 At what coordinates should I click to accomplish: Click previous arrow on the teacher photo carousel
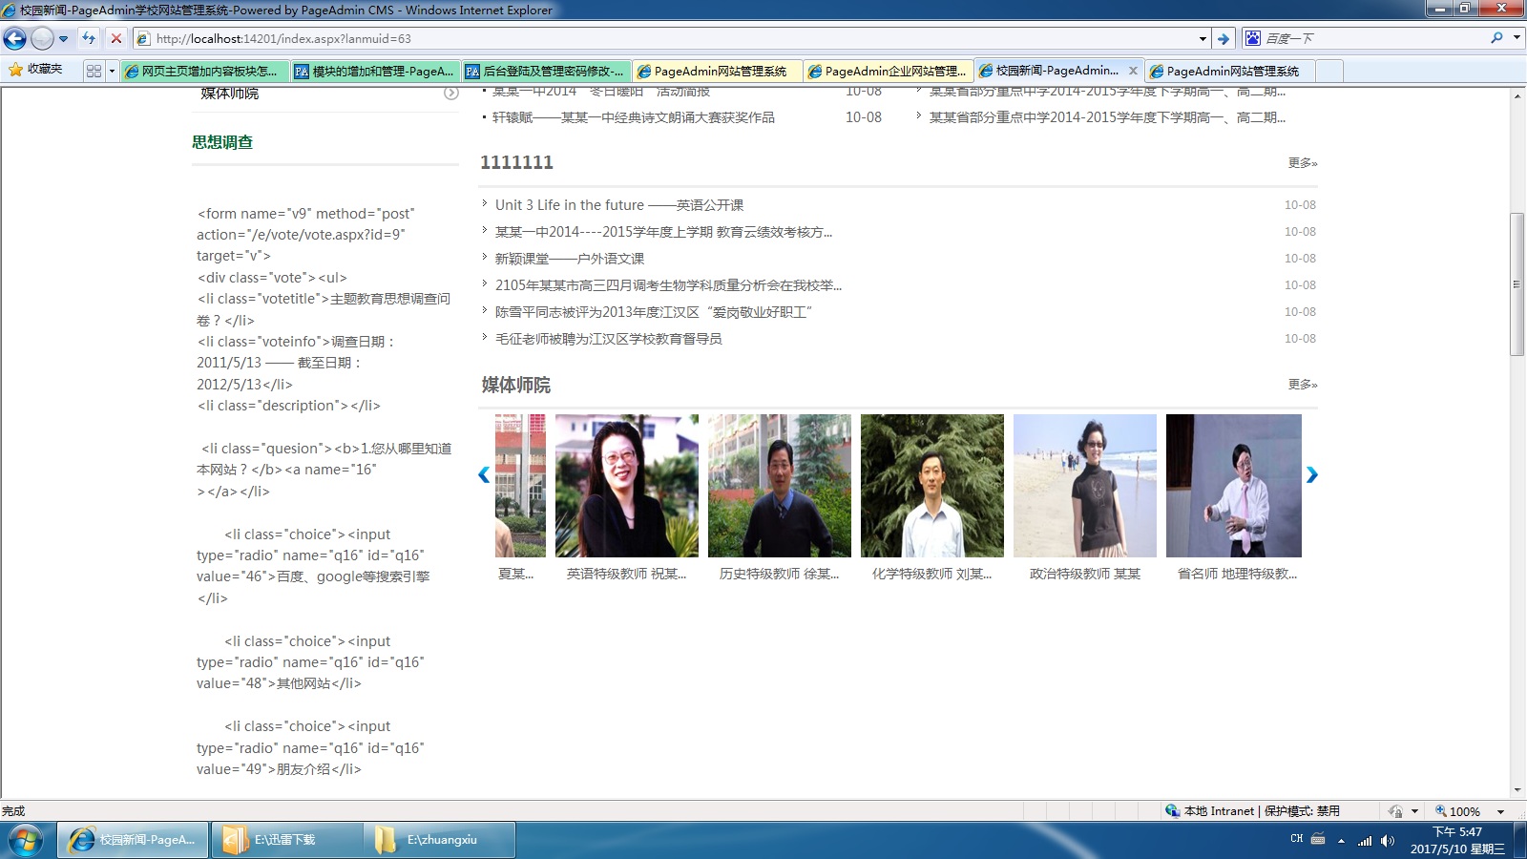(x=484, y=474)
